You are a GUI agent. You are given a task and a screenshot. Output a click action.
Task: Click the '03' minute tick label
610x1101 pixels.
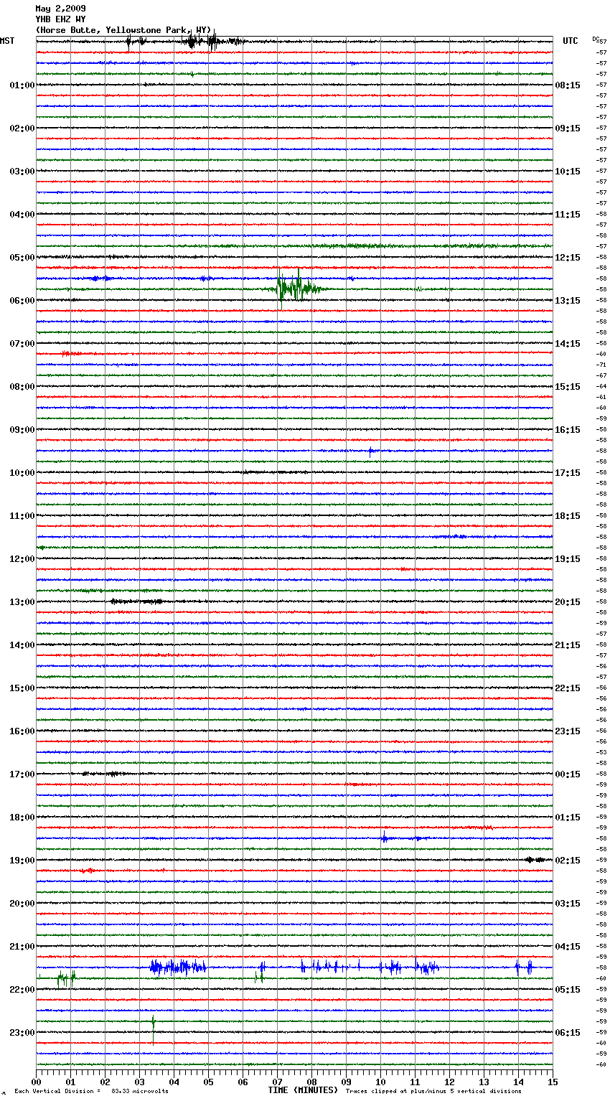pyautogui.click(x=139, y=1082)
